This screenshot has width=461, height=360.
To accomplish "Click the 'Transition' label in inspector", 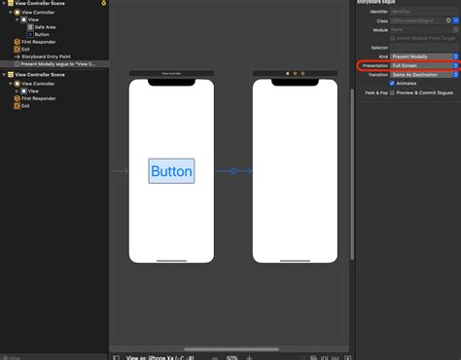I will [378, 75].
